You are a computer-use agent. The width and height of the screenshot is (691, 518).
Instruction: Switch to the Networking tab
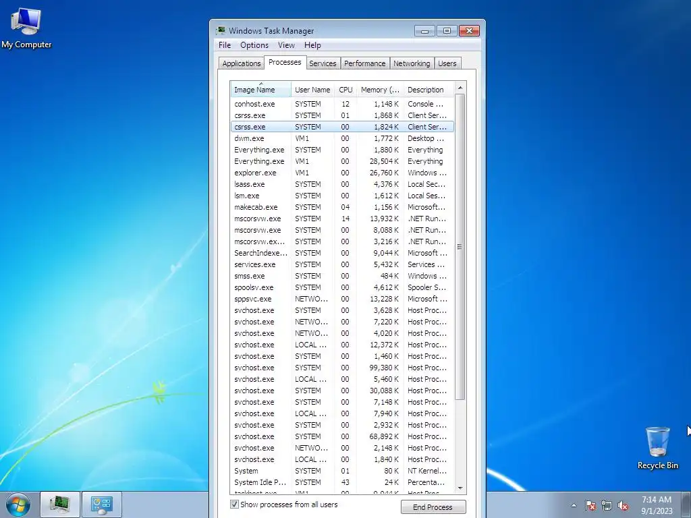point(412,63)
